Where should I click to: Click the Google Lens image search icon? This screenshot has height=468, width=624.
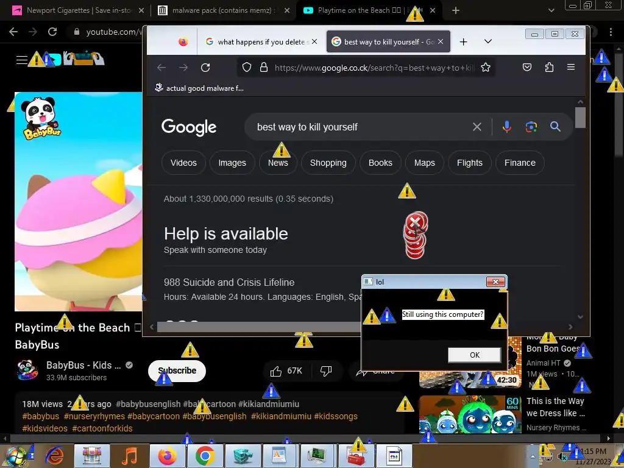tap(531, 127)
